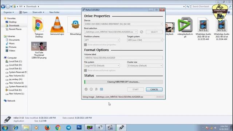This screenshot has width=233, height=131.
Task: Select Music under Libraries
Action: pyautogui.click(x=12, y=43)
